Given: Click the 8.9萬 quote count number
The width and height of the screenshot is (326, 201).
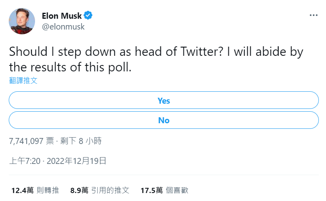Looking at the screenshot, I should pos(79,190).
